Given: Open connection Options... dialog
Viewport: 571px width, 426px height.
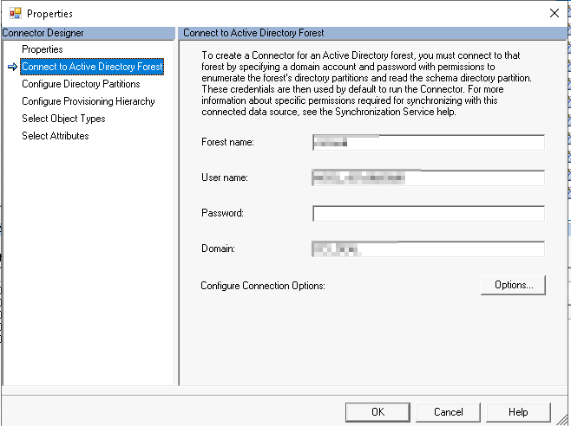Looking at the screenshot, I should pyautogui.click(x=513, y=285).
